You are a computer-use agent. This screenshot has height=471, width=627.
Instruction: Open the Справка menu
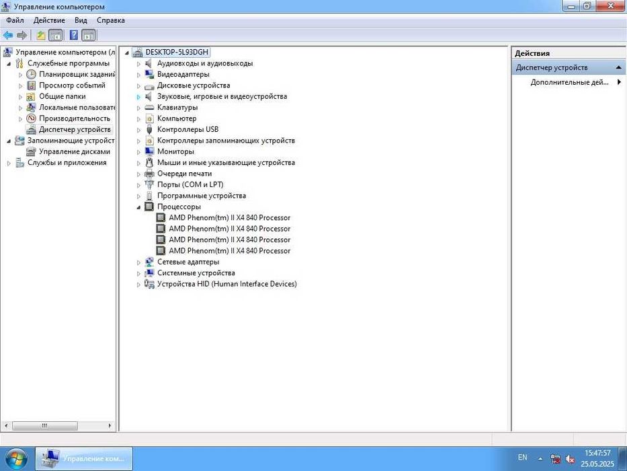tap(111, 20)
